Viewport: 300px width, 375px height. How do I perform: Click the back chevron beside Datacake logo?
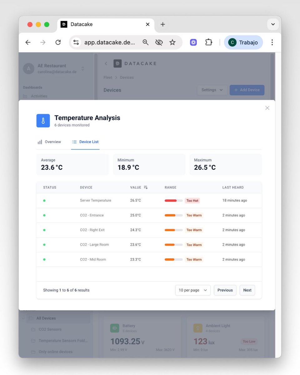(x=106, y=63)
